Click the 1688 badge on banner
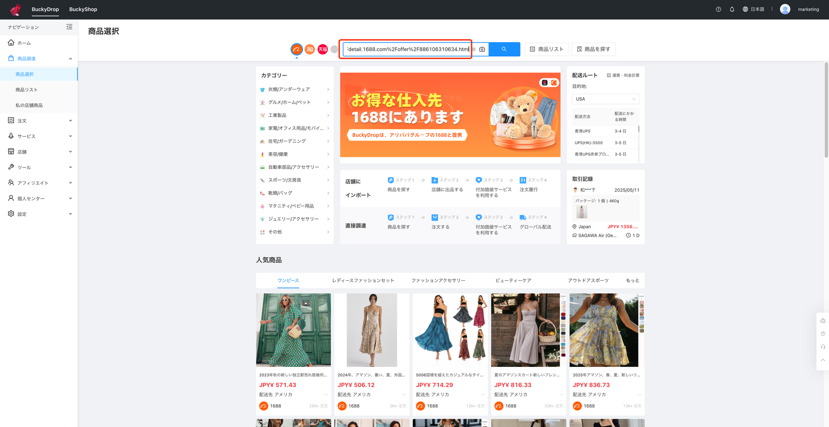The image size is (829, 427). tap(549, 82)
